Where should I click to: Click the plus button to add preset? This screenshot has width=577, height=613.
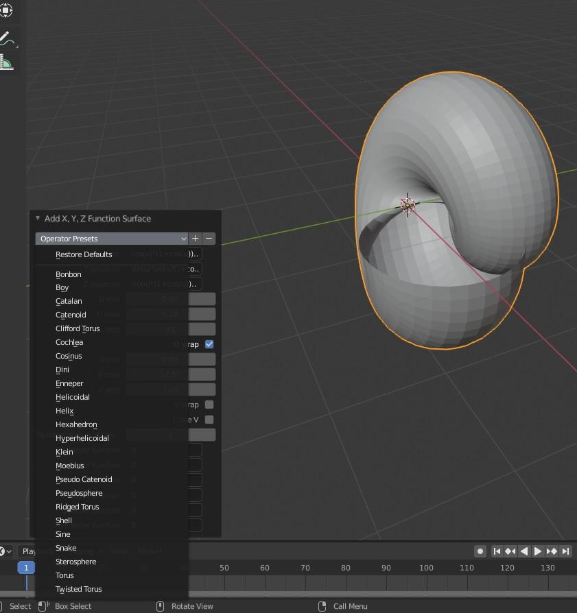tap(196, 239)
